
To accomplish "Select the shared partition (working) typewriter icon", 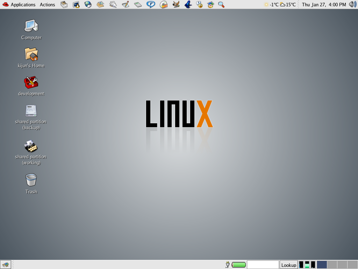I will coord(31,146).
